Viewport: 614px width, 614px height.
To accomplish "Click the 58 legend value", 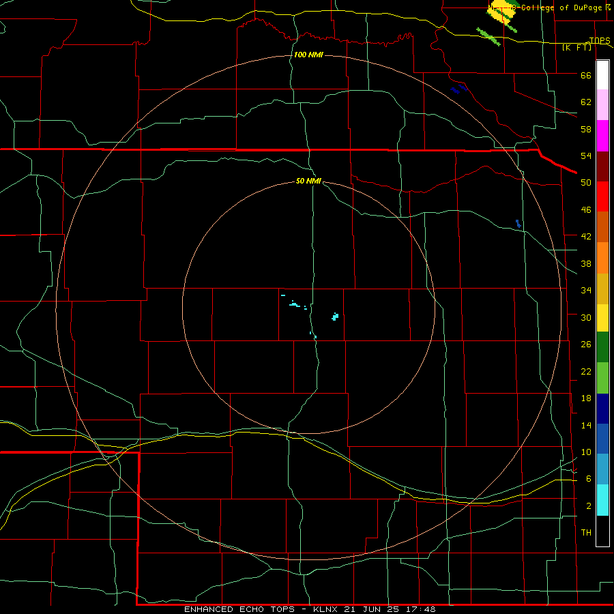I will tap(586, 129).
